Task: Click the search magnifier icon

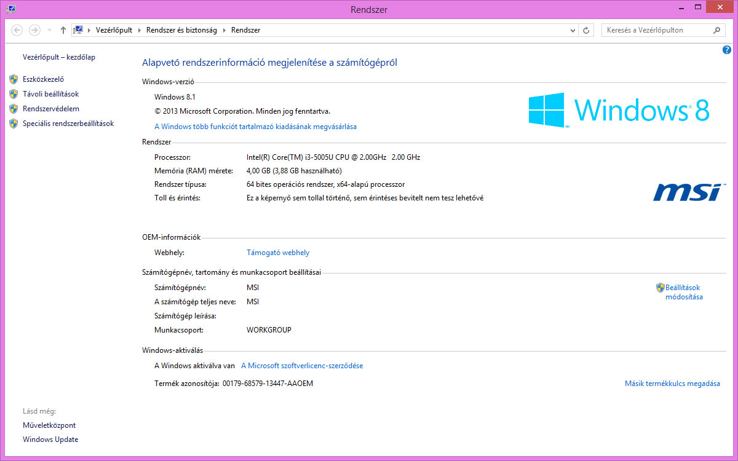Action: (x=716, y=30)
